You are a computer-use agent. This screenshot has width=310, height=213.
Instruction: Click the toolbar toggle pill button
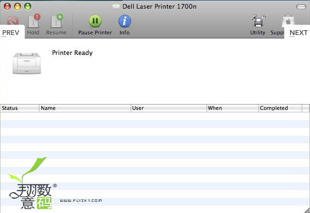[x=301, y=7]
